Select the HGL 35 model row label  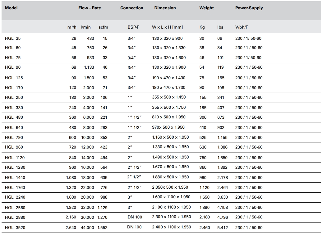pyautogui.click(x=13, y=39)
